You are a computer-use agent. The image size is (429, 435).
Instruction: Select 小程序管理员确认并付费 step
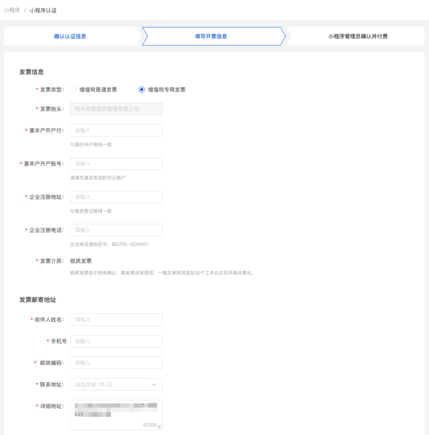pos(358,36)
